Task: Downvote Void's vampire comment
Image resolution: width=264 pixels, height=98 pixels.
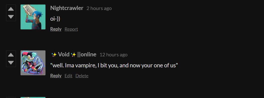Action: [x=11, y=63]
